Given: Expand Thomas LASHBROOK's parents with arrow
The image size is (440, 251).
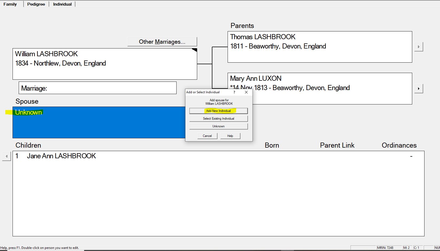Looking at the screenshot, I should [x=419, y=47].
